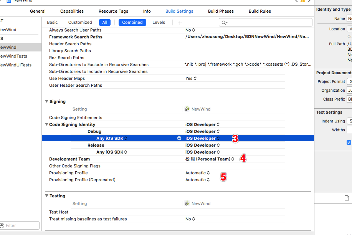Click the NewWind target icon under Testing
Image resolution: width=352 pixels, height=235 pixels.
(187, 204)
